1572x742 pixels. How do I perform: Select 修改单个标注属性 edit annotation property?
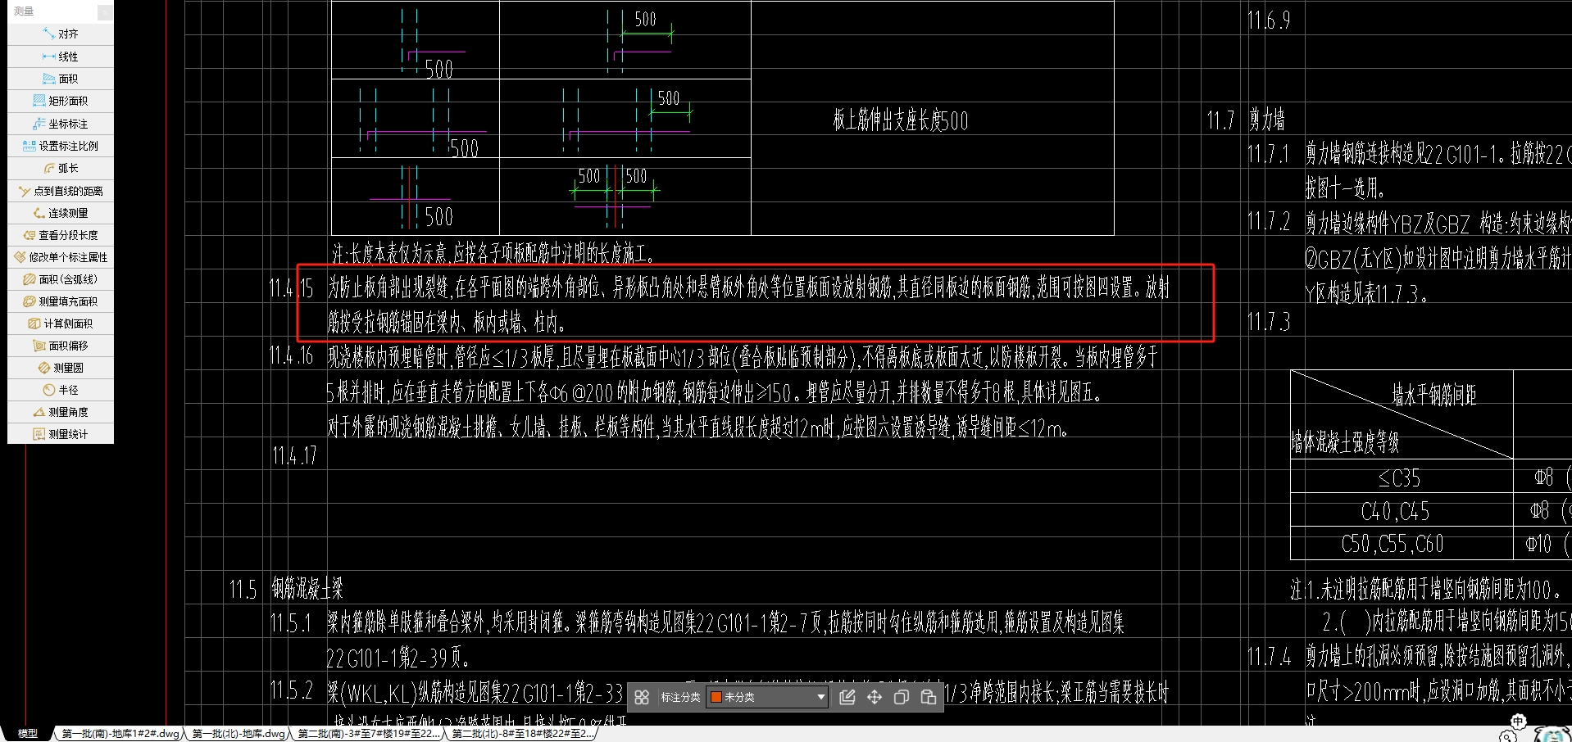pyautogui.click(x=61, y=257)
